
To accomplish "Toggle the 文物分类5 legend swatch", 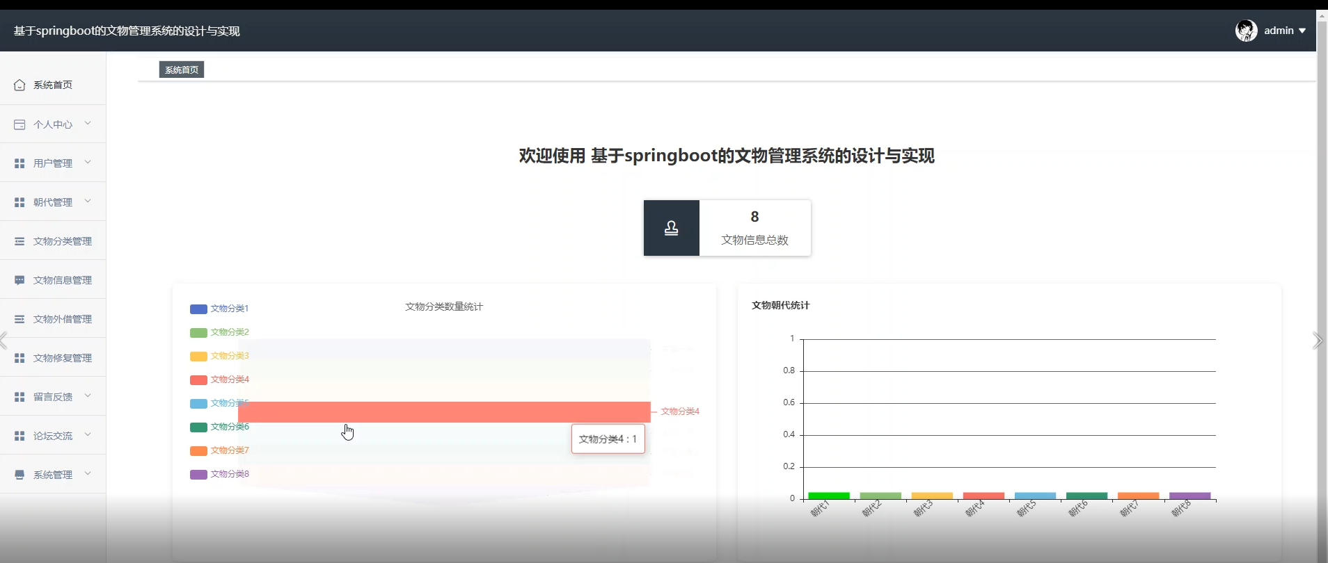I will 198,403.
